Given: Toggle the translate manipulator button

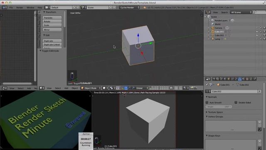Looking at the screenshot, I should [126, 88].
